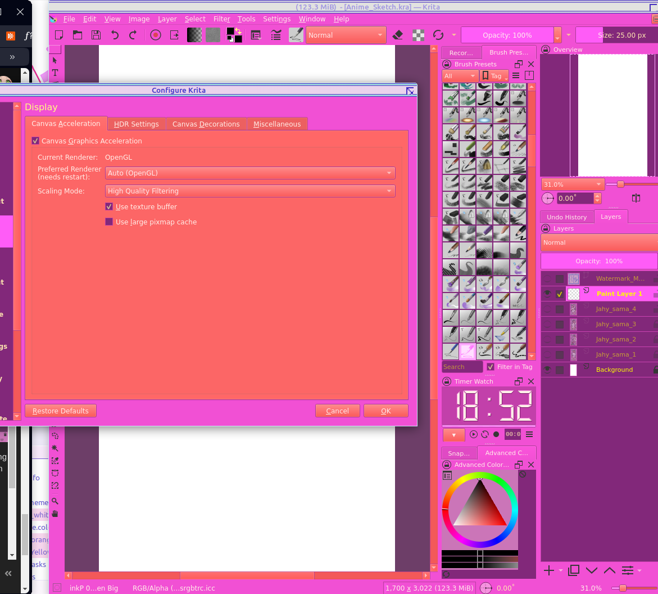Show the Watermark_M layer
This screenshot has width=658, height=594.
(547, 278)
